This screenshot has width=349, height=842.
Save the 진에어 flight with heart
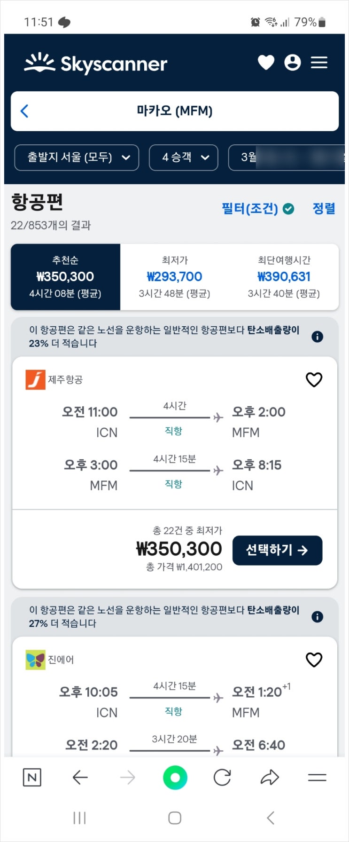pos(314,660)
